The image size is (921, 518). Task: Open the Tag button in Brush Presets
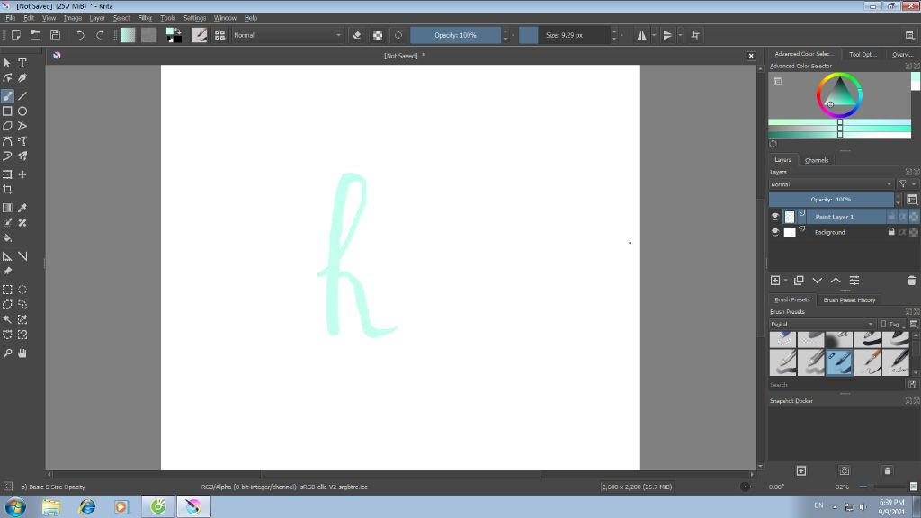892,324
